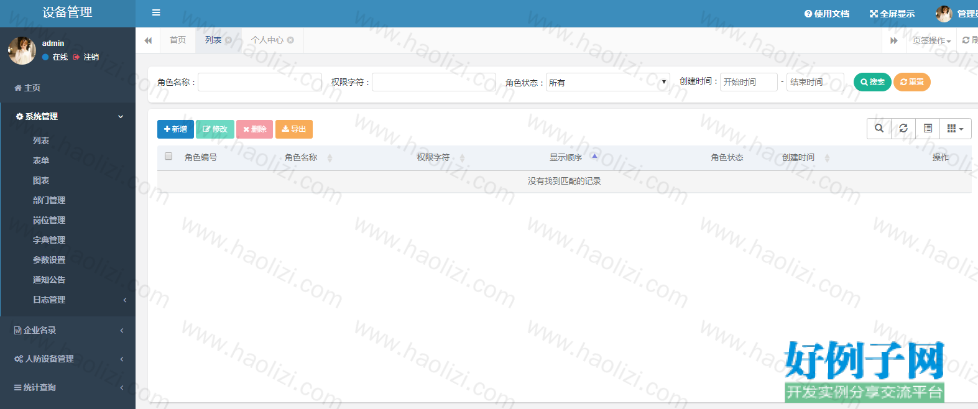Collapse the 系统管理 menu section
Viewport: 978px width, 409px height.
[x=68, y=116]
